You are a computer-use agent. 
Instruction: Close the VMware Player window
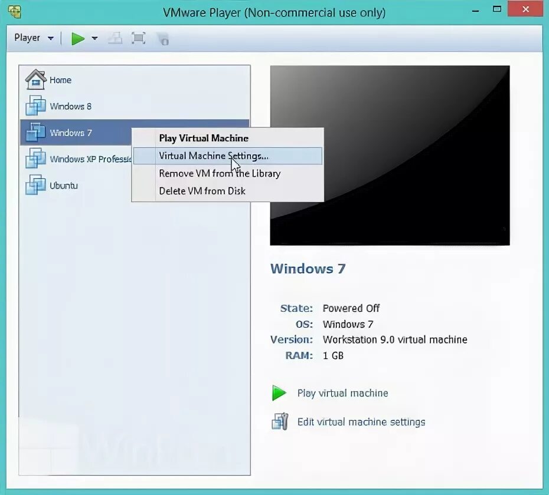pyautogui.click(x=525, y=9)
